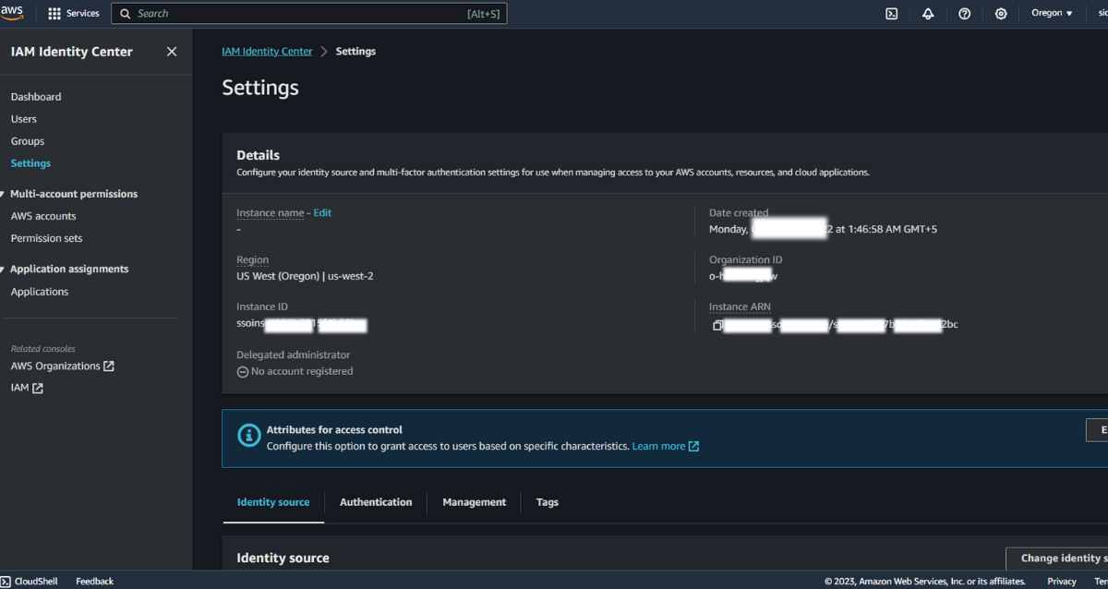Click the Instance ID label
This screenshot has width=1108, height=589.
pyautogui.click(x=262, y=307)
